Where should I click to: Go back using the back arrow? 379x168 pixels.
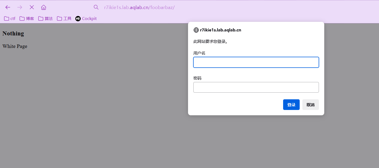click(x=8, y=7)
